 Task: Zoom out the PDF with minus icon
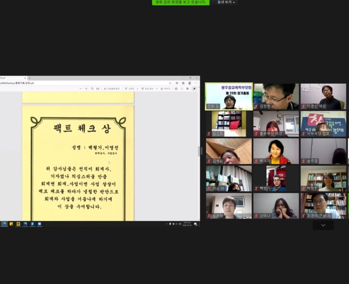coord(81,89)
